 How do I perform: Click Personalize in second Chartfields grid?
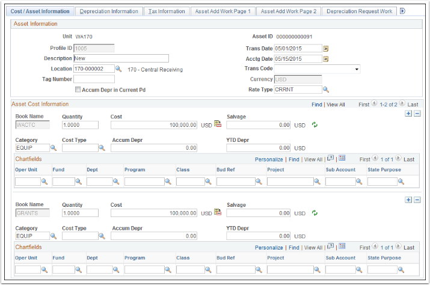pos(269,248)
